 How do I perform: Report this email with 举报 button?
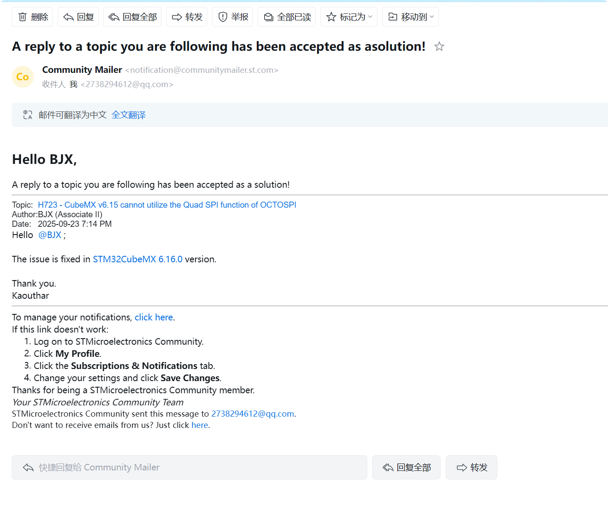tap(232, 17)
